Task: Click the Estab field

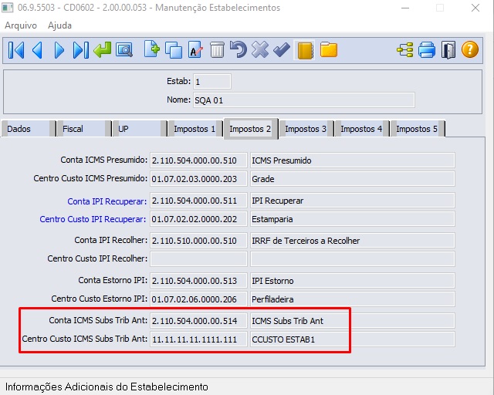Action: (211, 82)
